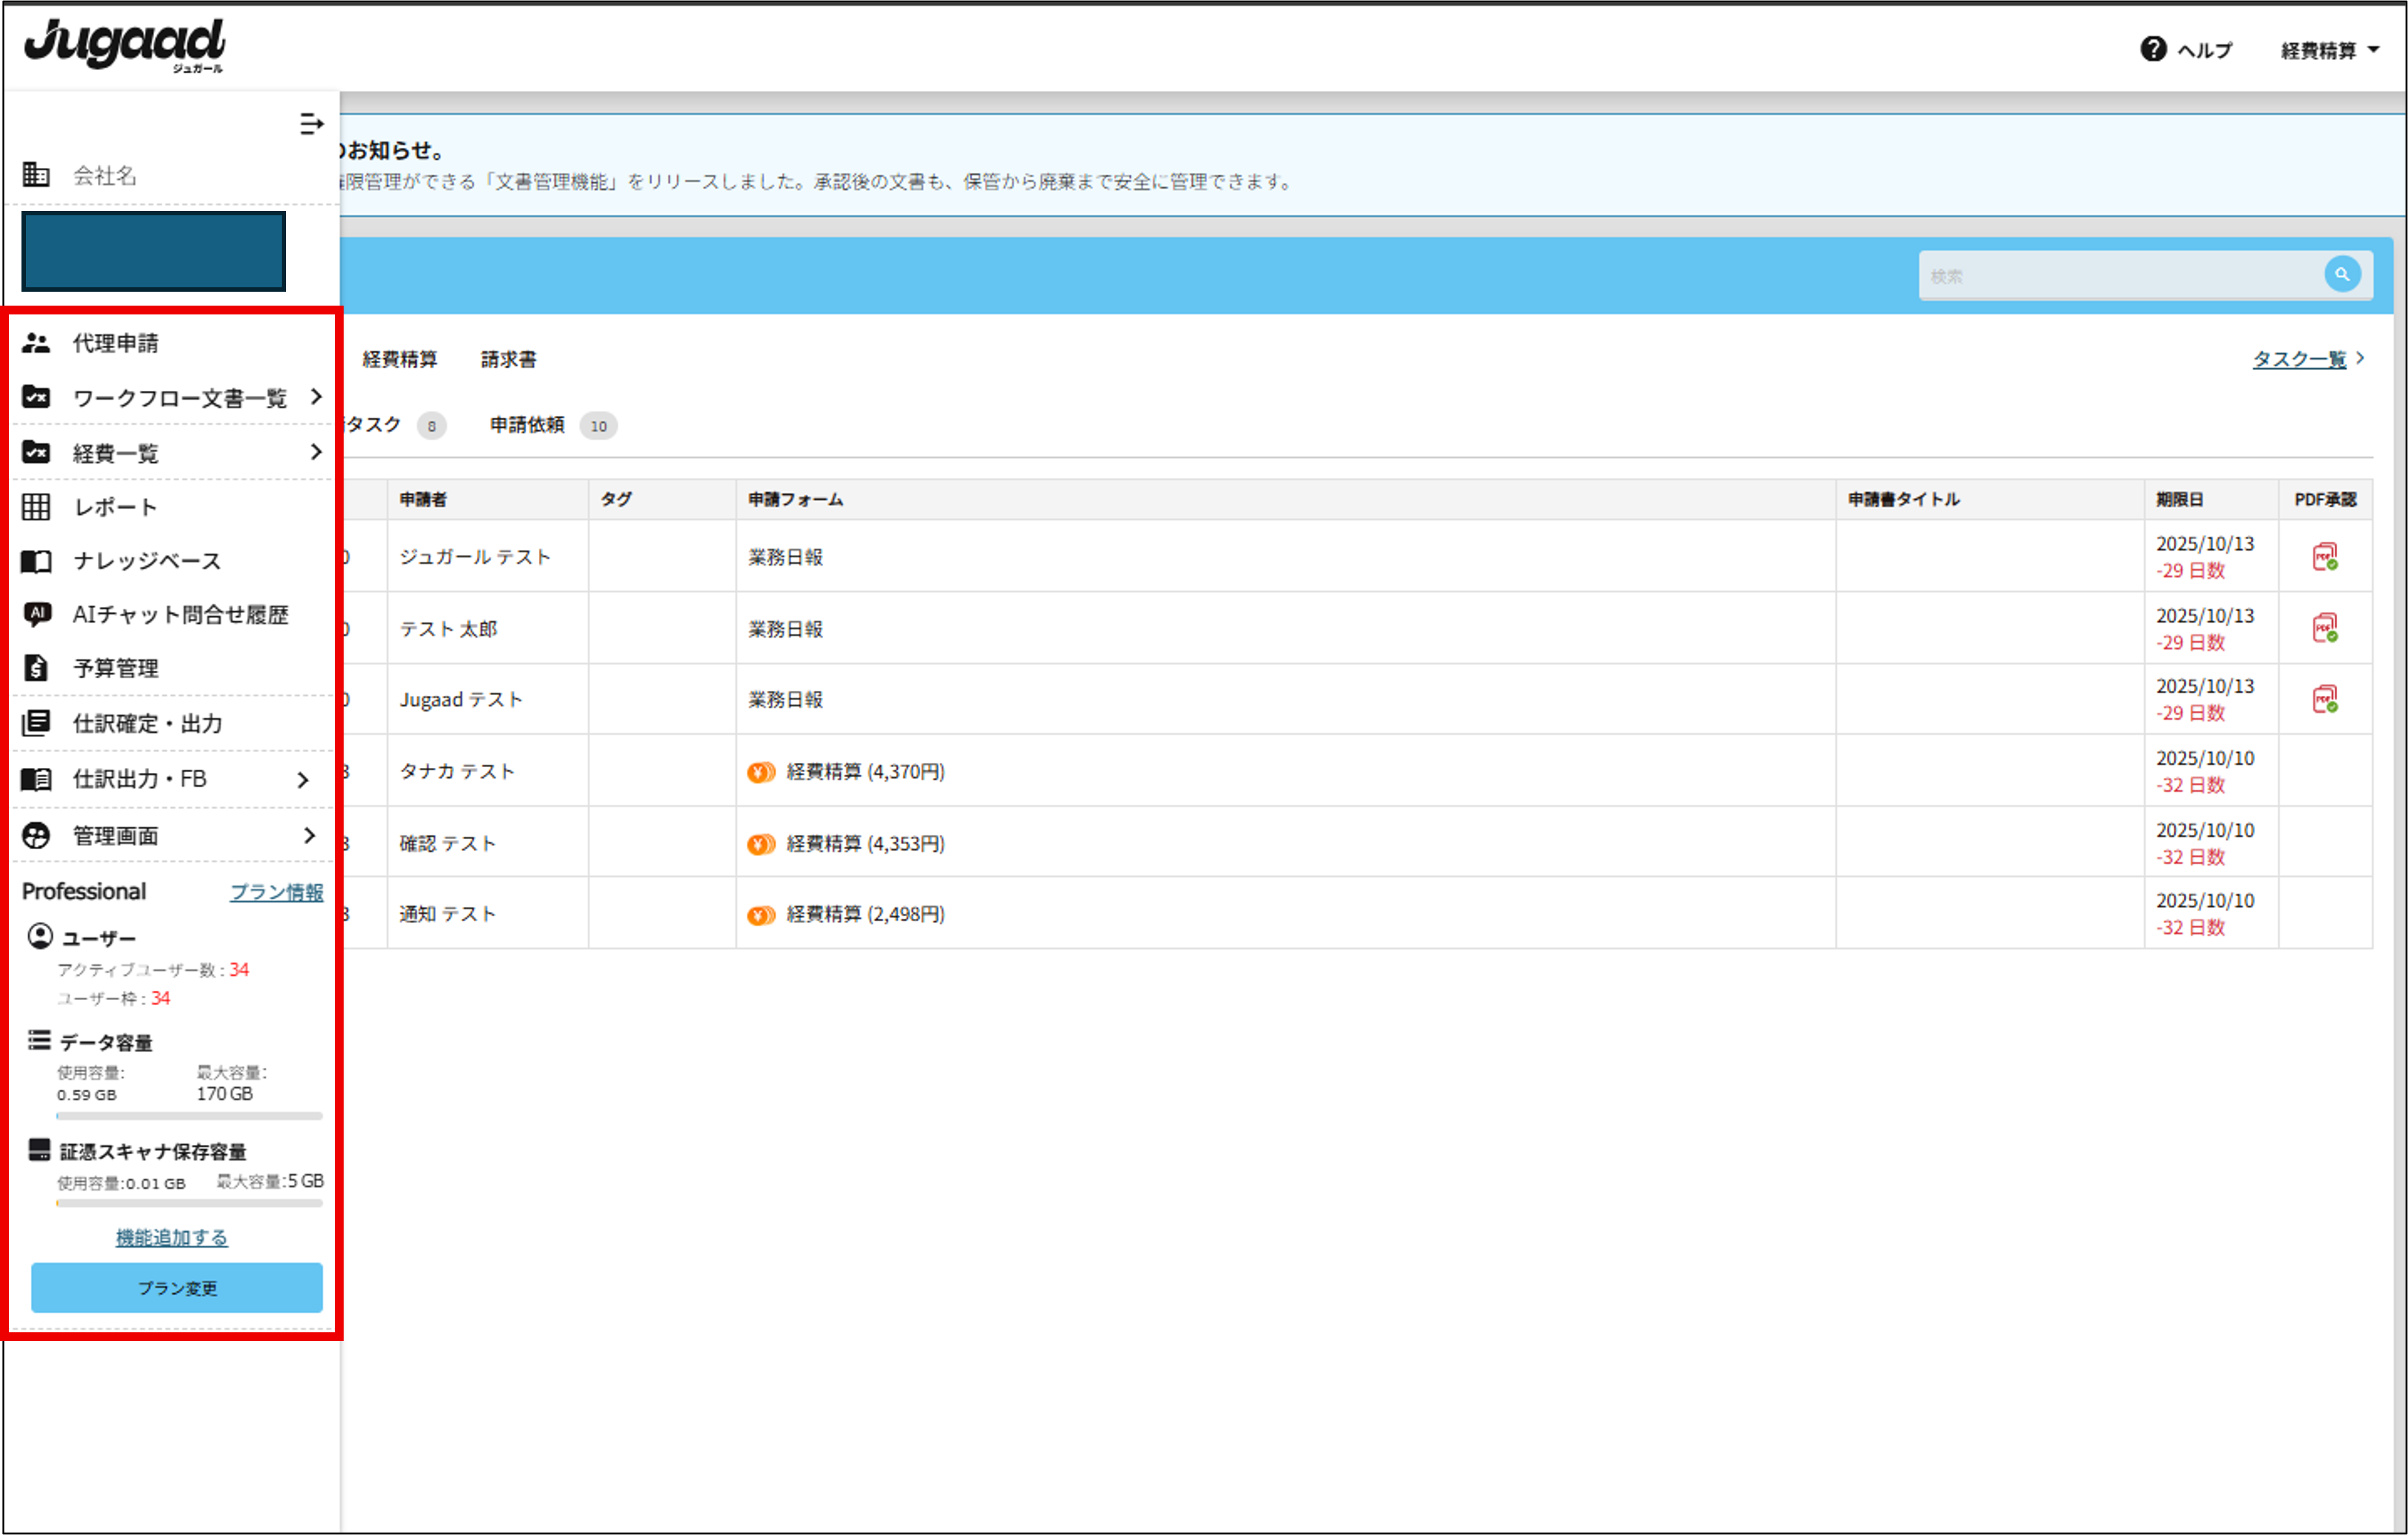Expand ワークフロー文書一覧 submenu chevron

[316, 397]
